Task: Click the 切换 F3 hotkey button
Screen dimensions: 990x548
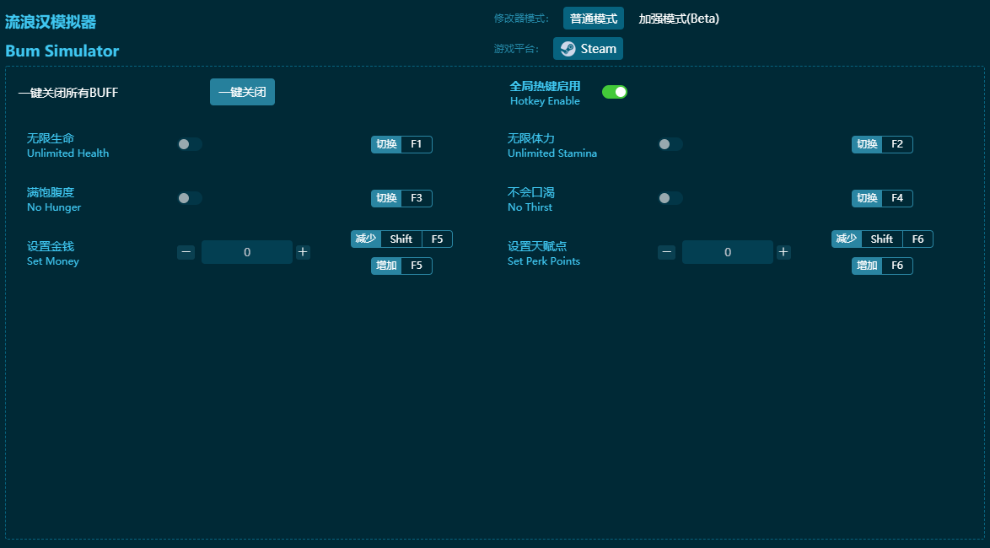Action: [x=401, y=198]
